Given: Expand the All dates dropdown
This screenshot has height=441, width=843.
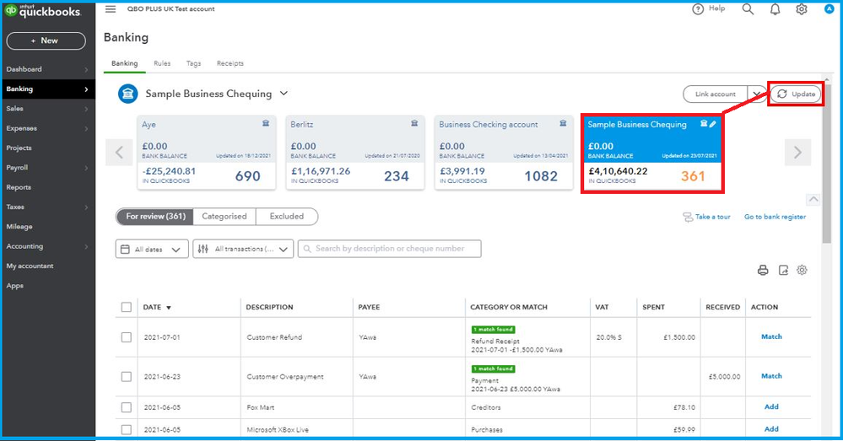Looking at the screenshot, I should (x=151, y=249).
